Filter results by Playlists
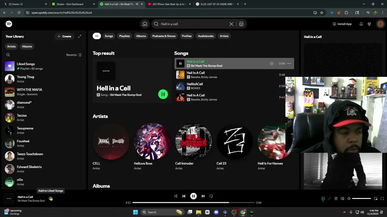The height and width of the screenshot is (217, 387). 125,36
